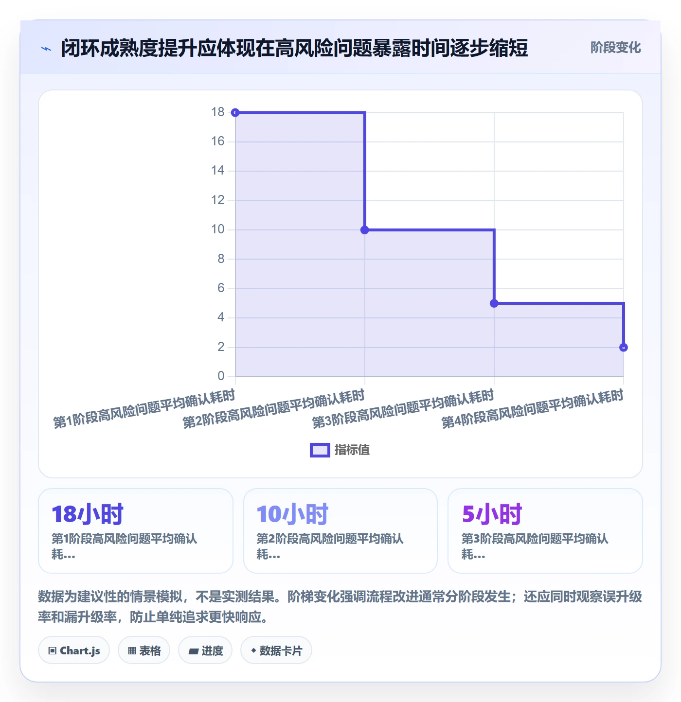Click x-axis label 第3阶段高风险问题平均确认耗时
The width and height of the screenshot is (681, 702).
coord(403,409)
